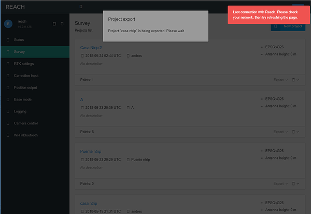Expand Export dropdown for Puente ntrip
The width and height of the screenshot is (311, 214).
click(280, 184)
